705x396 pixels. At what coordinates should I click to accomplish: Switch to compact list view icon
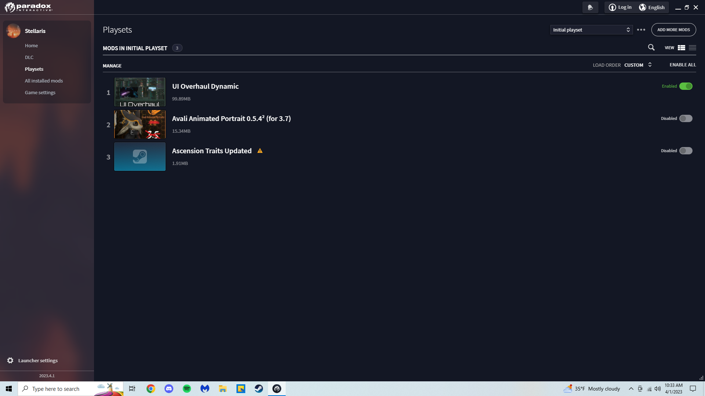pyautogui.click(x=693, y=48)
